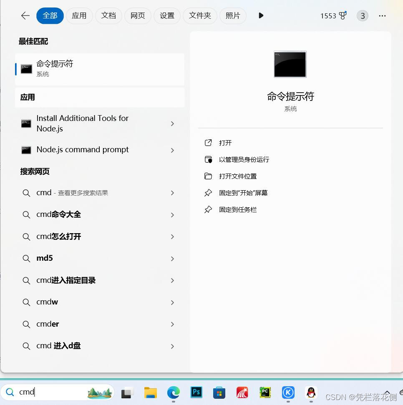Image resolution: width=403 pixels, height=405 pixels.
Task: Expand chevron beside md5 suggestion
Action: [x=172, y=259]
